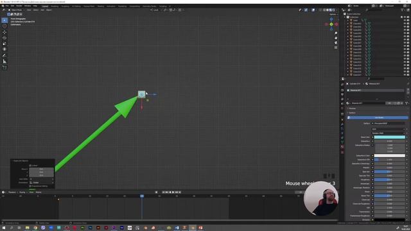This screenshot has width=411, height=231.
Task: Open the Material properties tab icon
Action: (342, 147)
